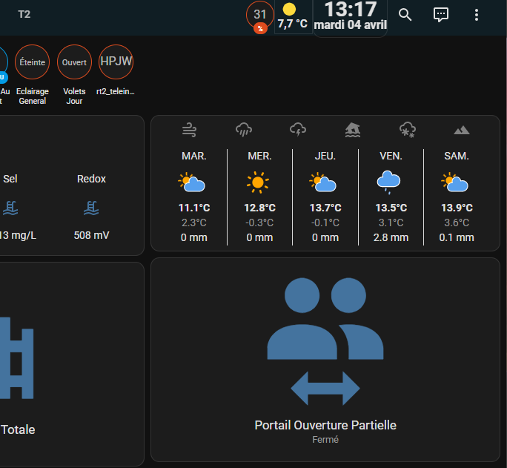Click the Sel pool icon
Viewport: 507px width, 468px height.
pyautogui.click(x=10, y=208)
